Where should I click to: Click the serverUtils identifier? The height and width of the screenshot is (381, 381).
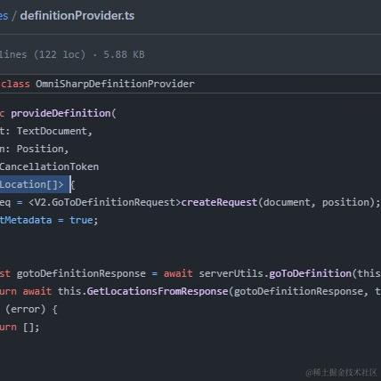tap(231, 273)
